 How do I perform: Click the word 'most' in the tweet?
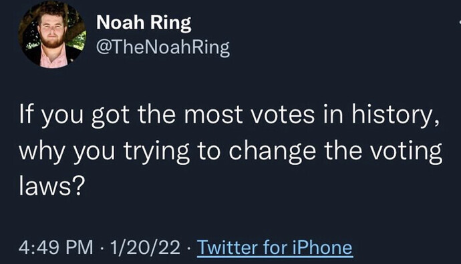[x=213, y=115]
